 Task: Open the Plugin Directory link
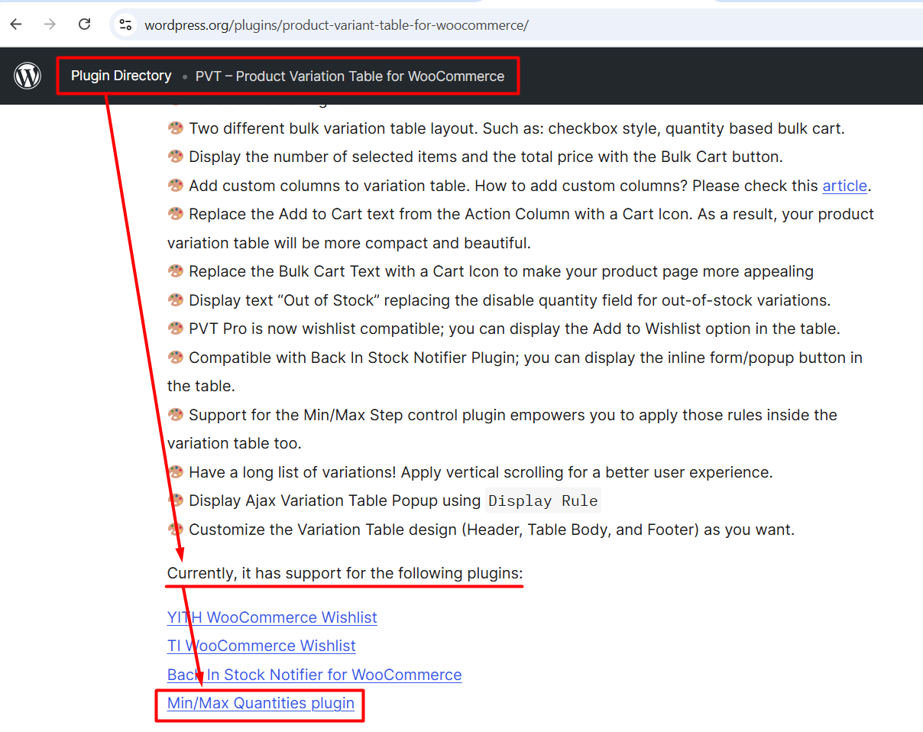[121, 76]
